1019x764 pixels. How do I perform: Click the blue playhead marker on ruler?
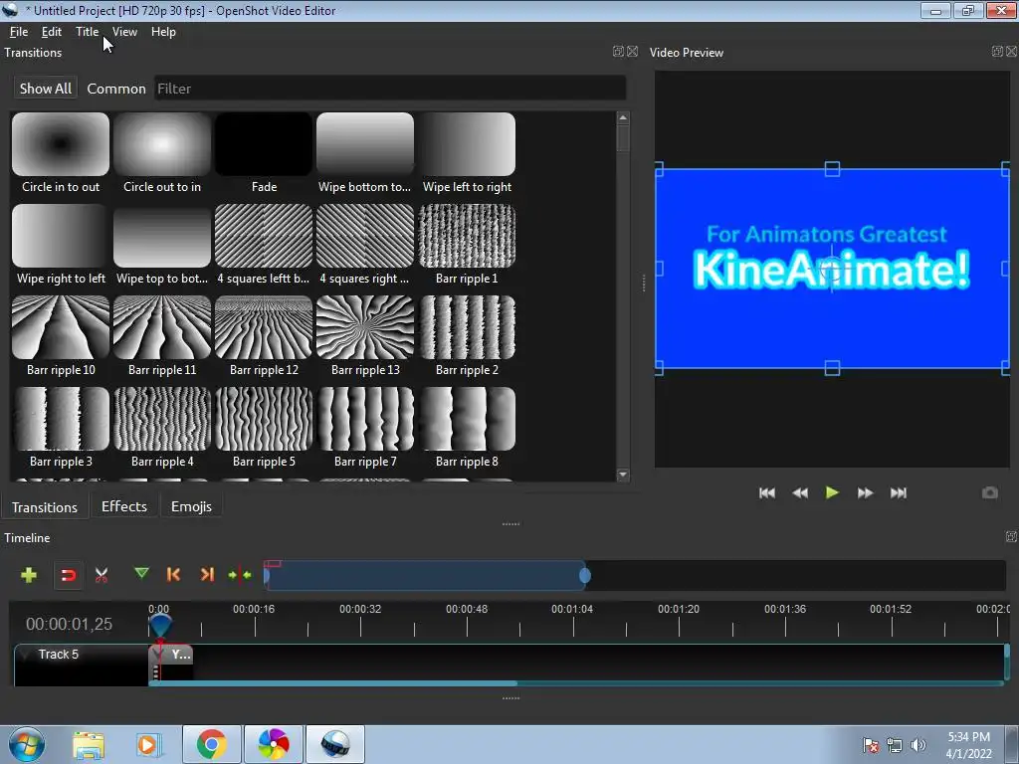160,625
